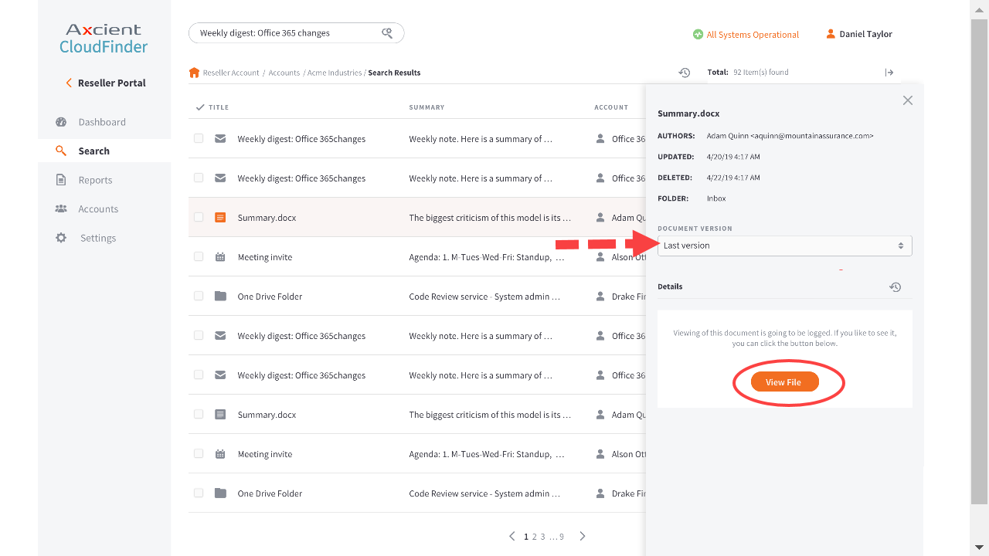This screenshot has height=556, width=989.
Task: Click the export icon next to total items found
Action: point(889,73)
